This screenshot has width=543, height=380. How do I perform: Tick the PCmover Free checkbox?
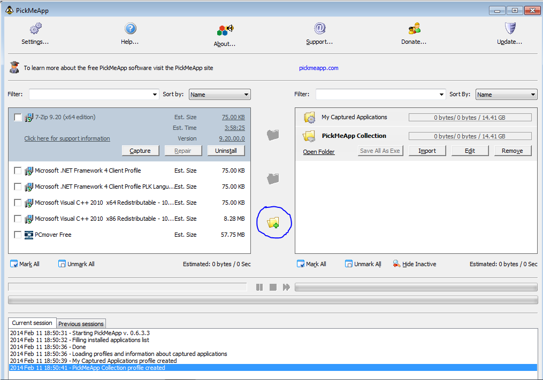(x=18, y=235)
